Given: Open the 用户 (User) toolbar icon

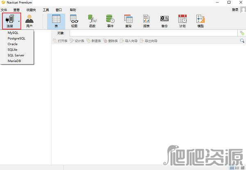Looking at the screenshot, I should (x=30, y=20).
